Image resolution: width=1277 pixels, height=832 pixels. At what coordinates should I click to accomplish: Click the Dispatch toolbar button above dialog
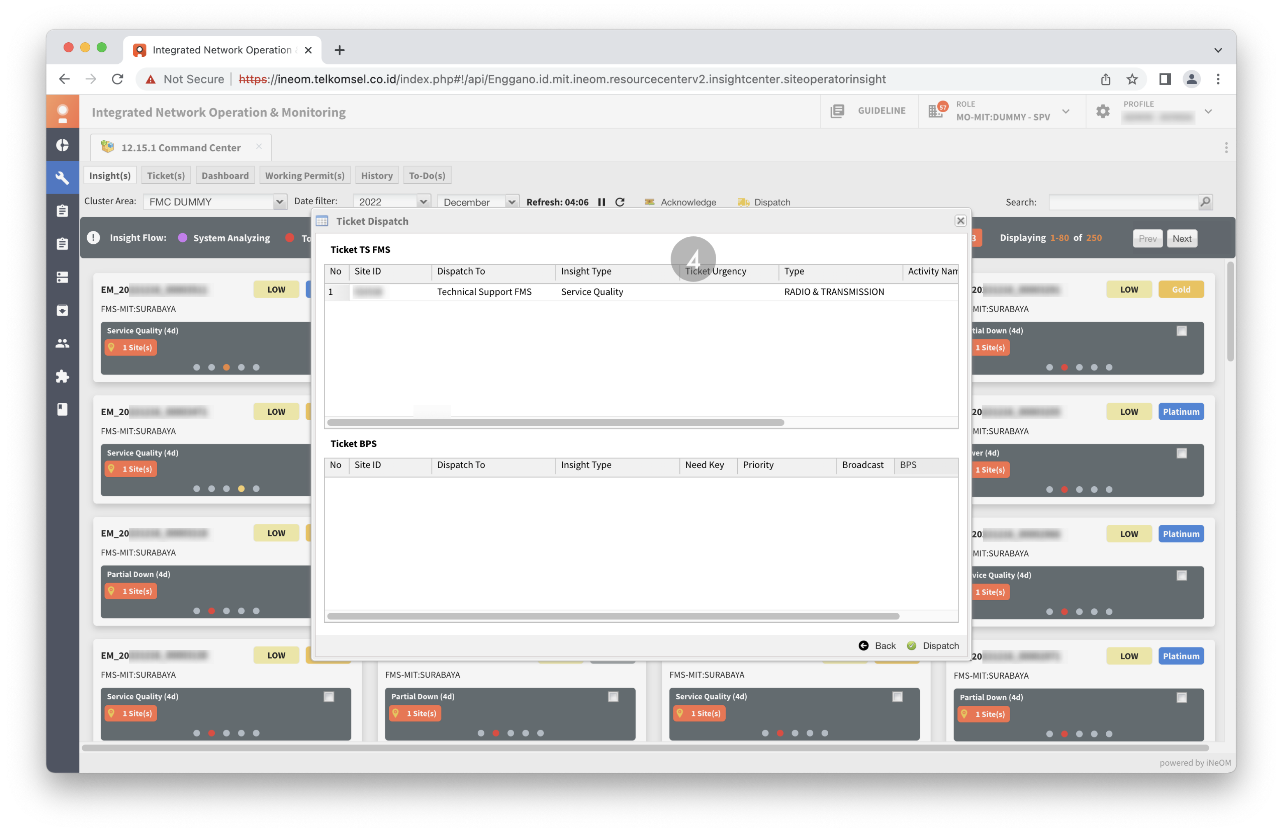pos(764,202)
